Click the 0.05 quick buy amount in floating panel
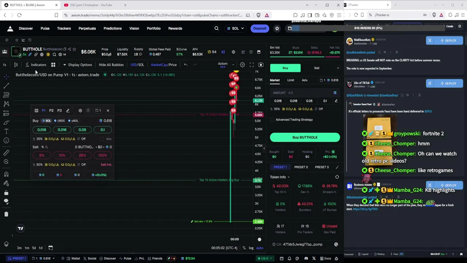The image size is (467, 263). 82,130
